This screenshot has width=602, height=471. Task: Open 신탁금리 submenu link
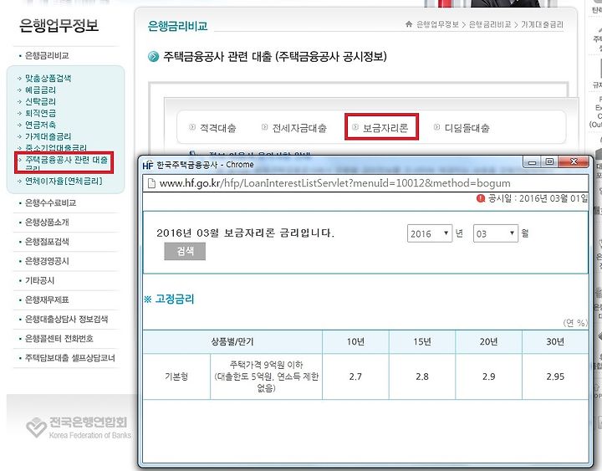[40, 101]
